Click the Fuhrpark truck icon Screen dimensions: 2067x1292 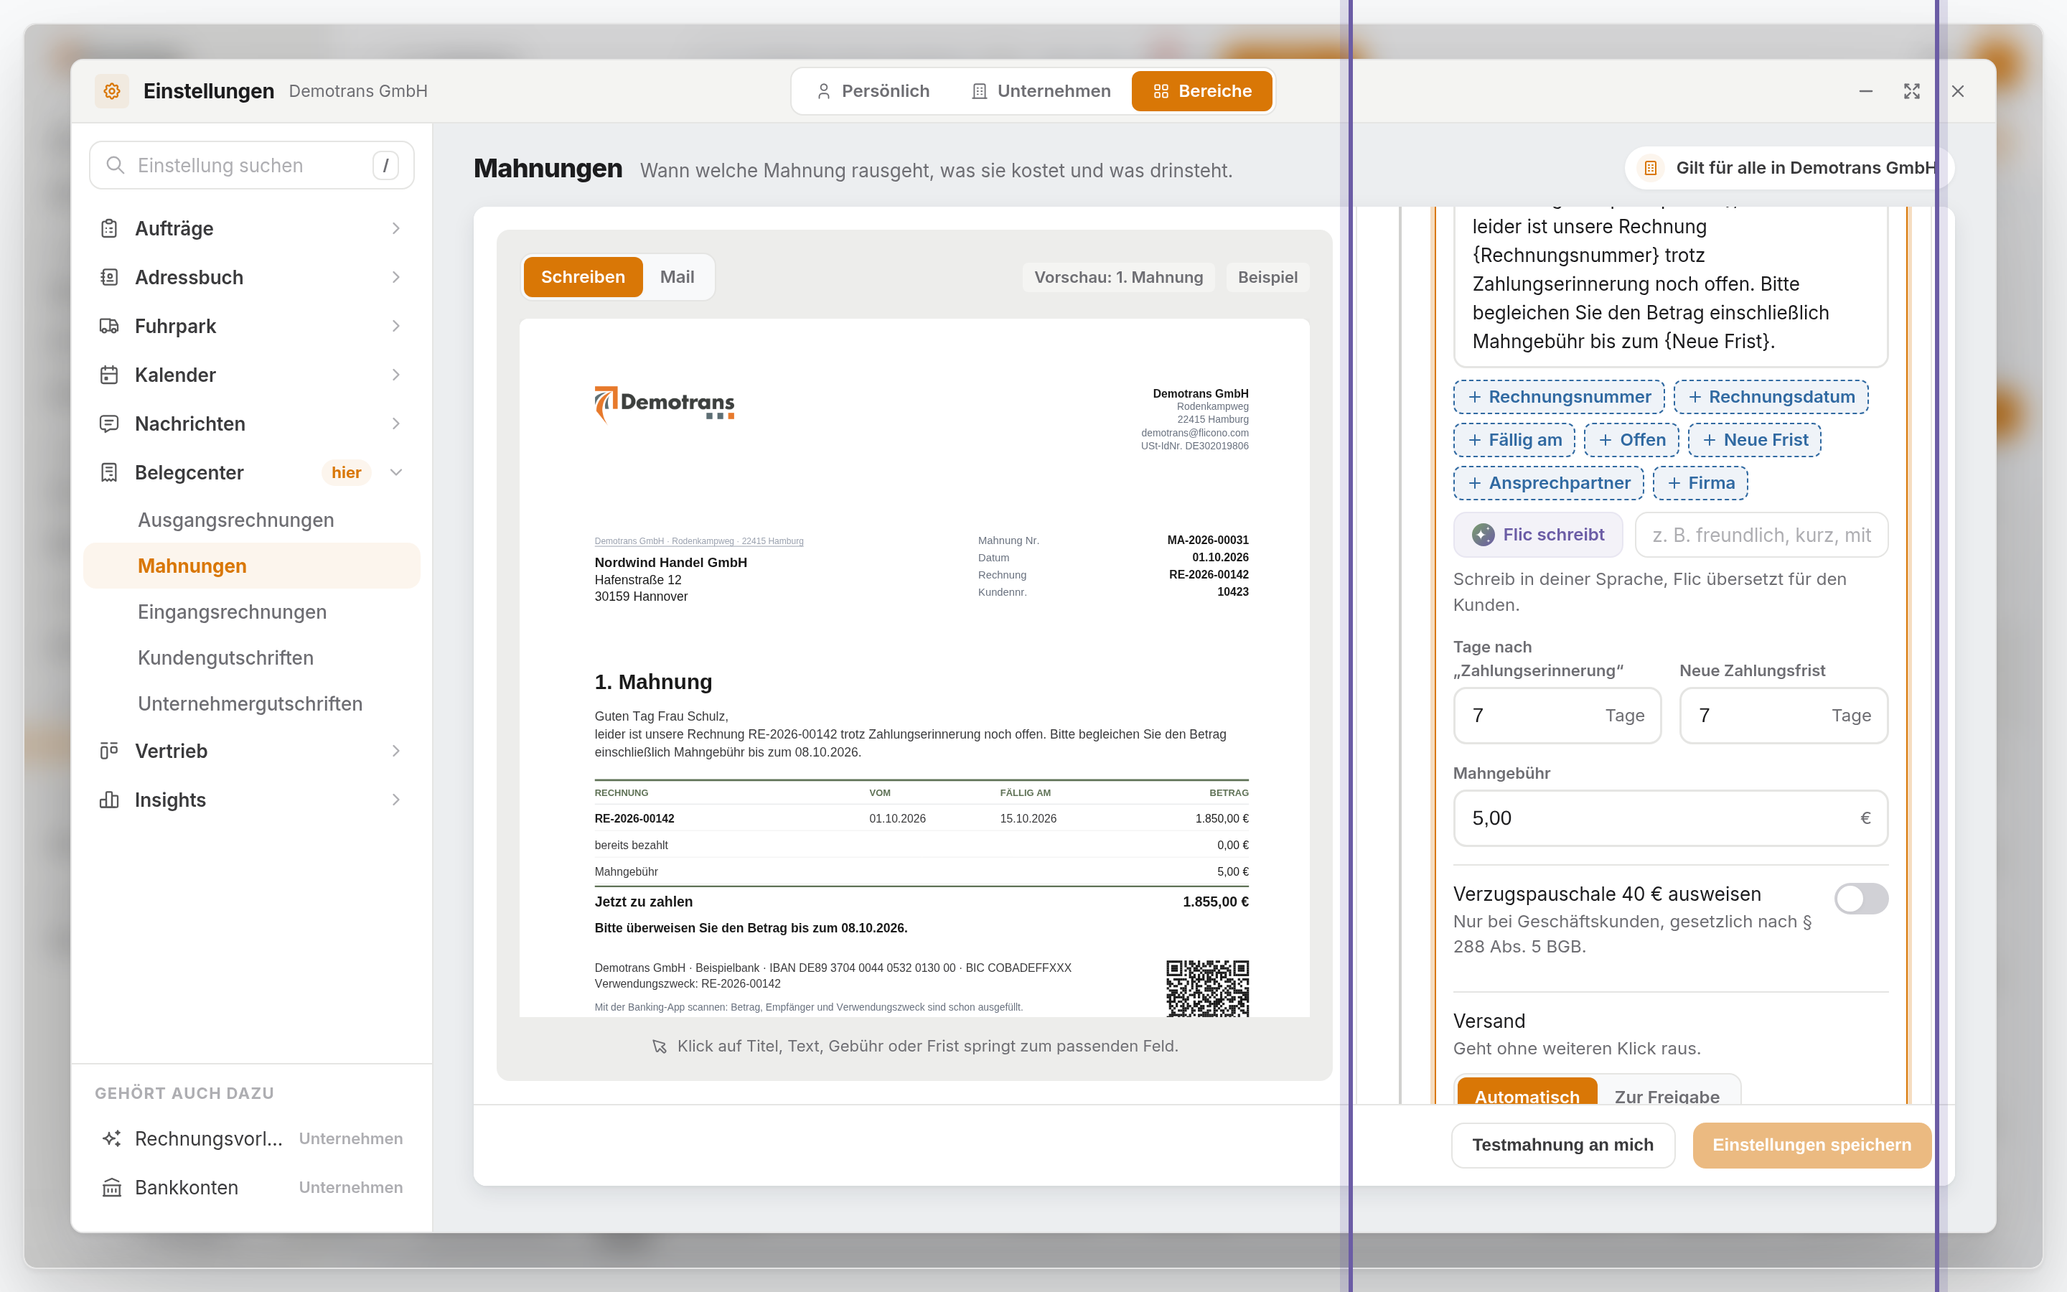(x=109, y=326)
